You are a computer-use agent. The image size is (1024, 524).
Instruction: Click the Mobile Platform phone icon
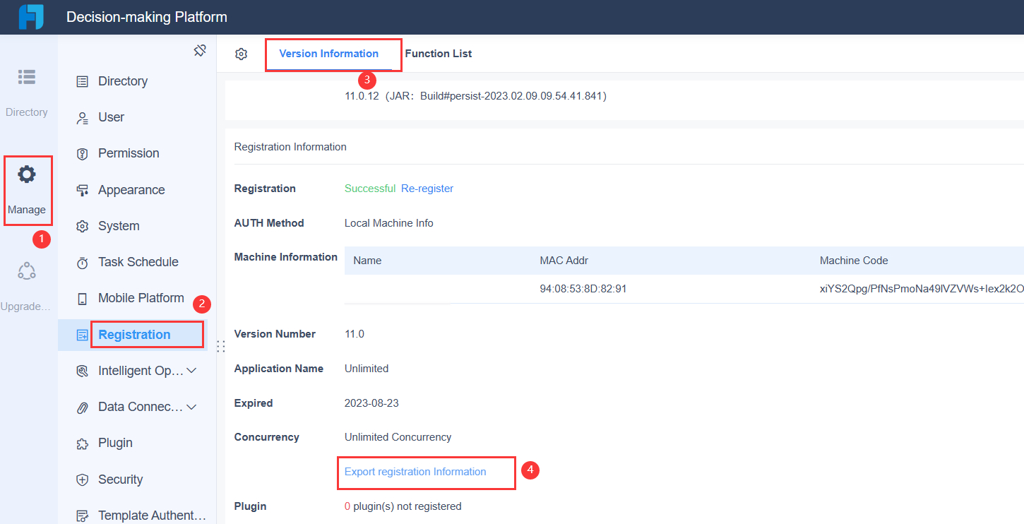(x=83, y=298)
